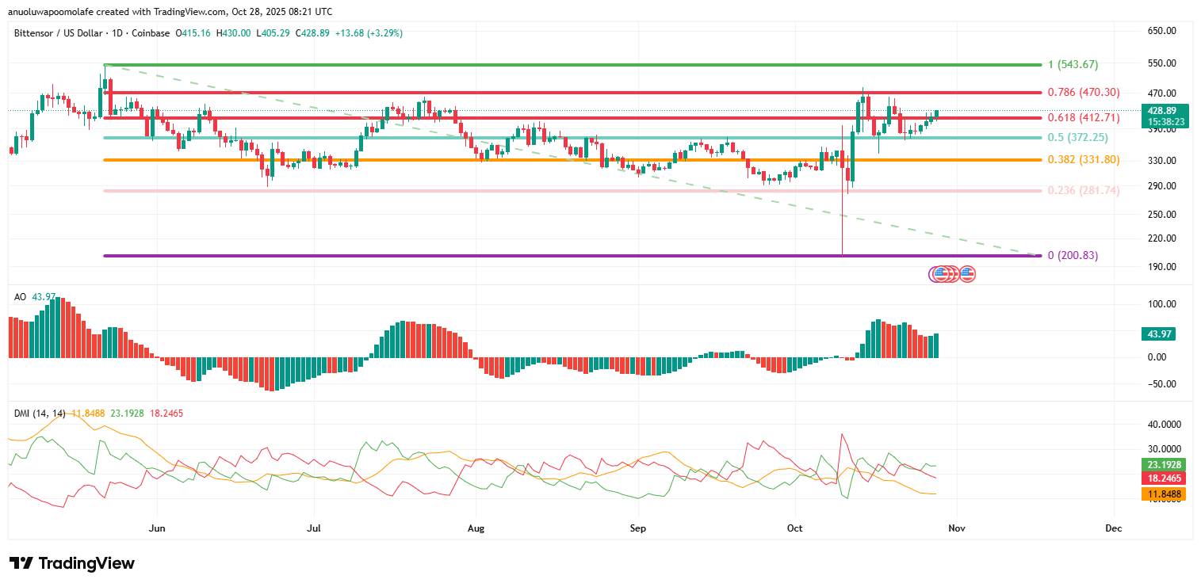The width and height of the screenshot is (1201, 587).
Task: Click the TradingView wordmark text
Action: tap(86, 563)
